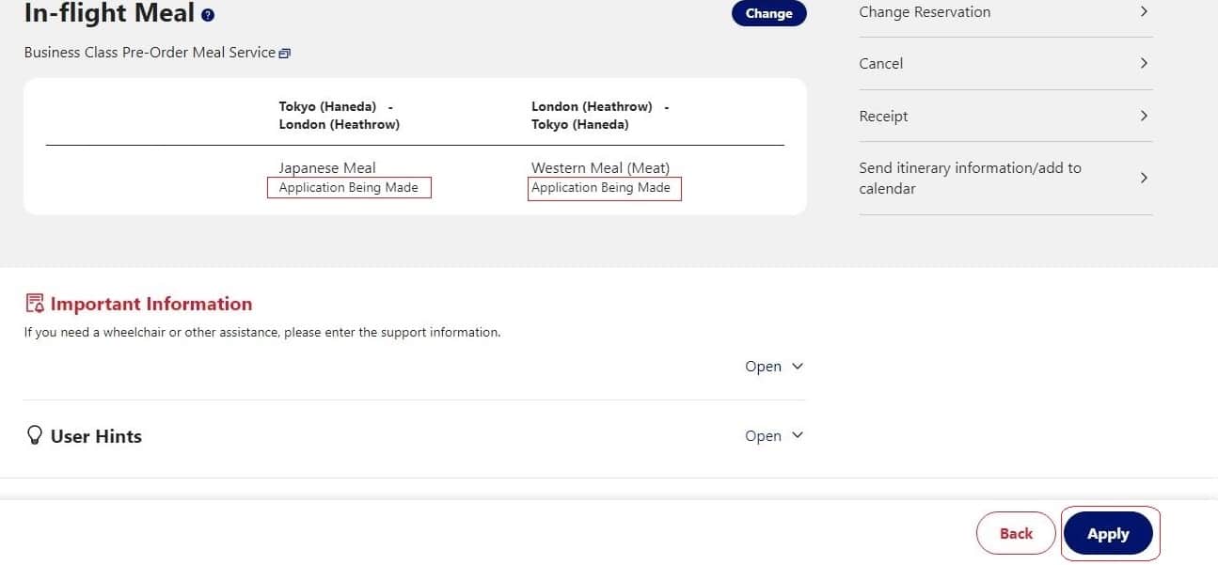Choose Send itinerary information/add to calendar
Viewport: 1218px width, 565px height.
(x=970, y=178)
